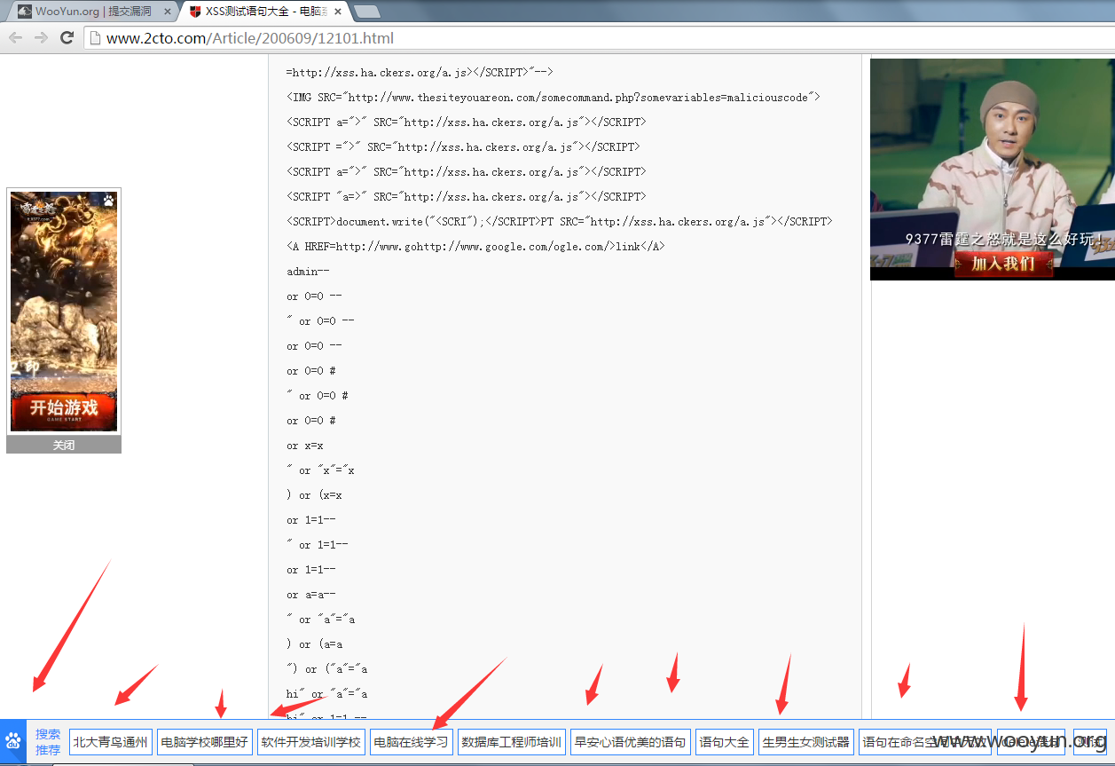Screen dimensions: 1115x766
Task: Click the page info icon in address bar
Action: pyautogui.click(x=95, y=38)
